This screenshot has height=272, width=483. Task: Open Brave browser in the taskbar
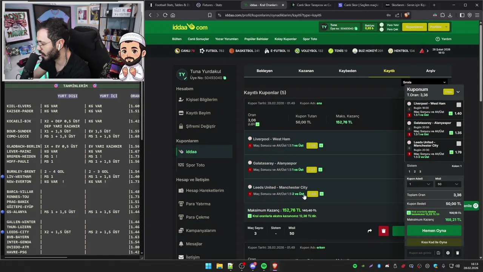click(x=275, y=266)
